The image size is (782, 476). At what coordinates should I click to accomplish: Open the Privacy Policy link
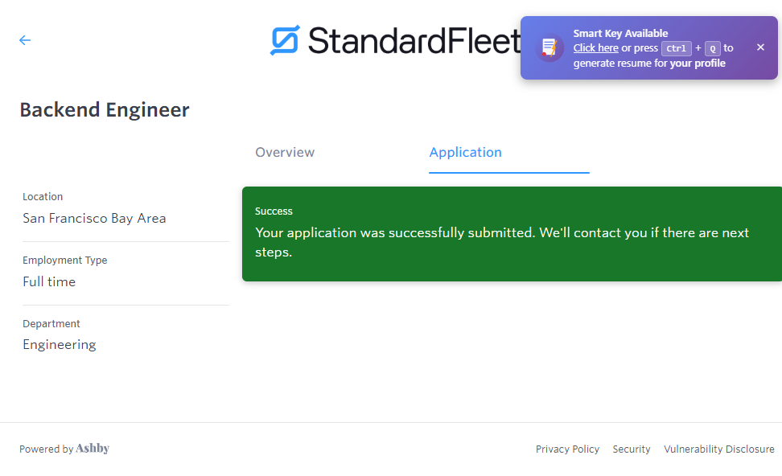coord(567,449)
